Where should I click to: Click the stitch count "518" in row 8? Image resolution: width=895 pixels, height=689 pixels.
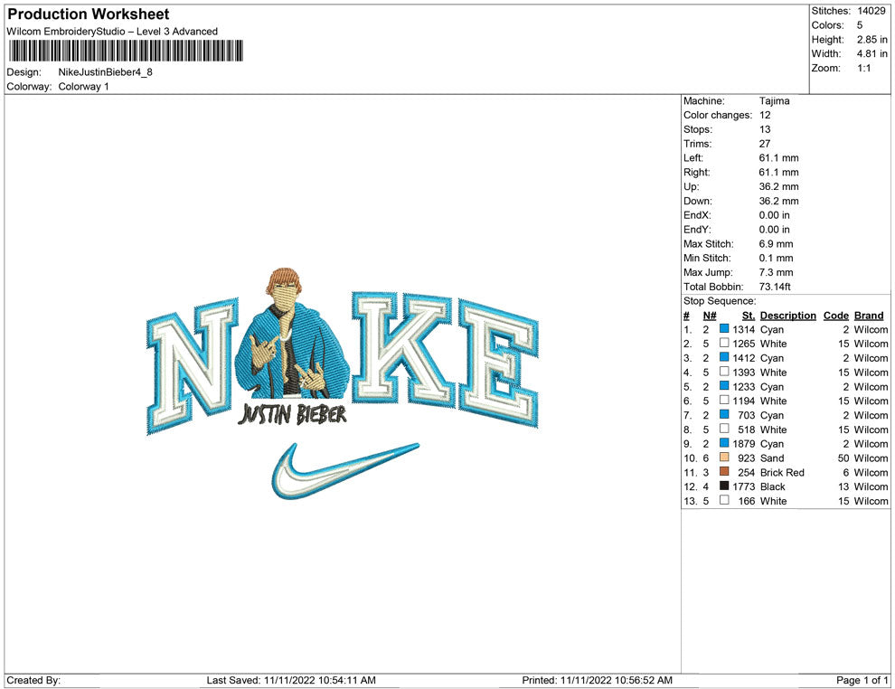pyautogui.click(x=747, y=429)
